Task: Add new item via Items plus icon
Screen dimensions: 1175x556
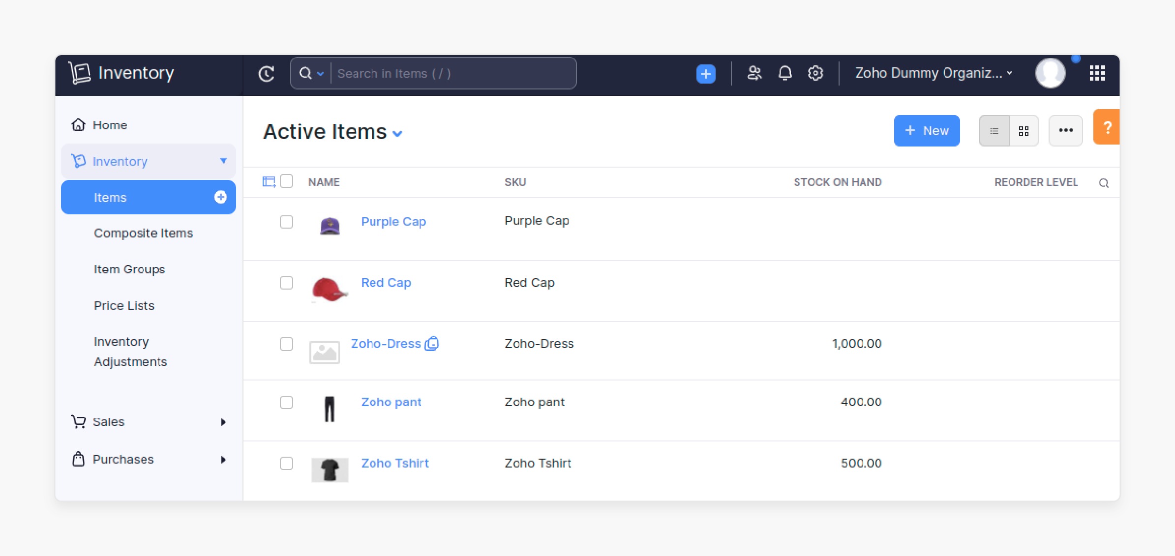Action: tap(220, 197)
